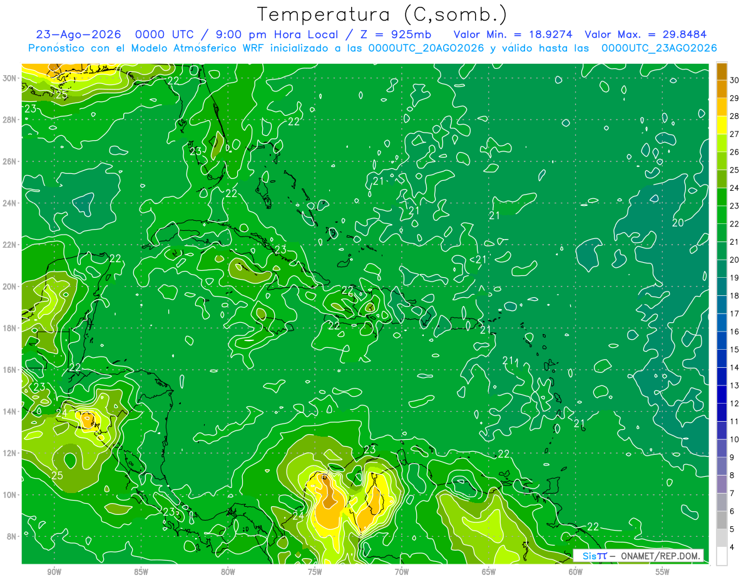Select the '23-Ago-2026' date text
Image resolution: width=751 pixels, height=580 pixels.
pos(78,35)
